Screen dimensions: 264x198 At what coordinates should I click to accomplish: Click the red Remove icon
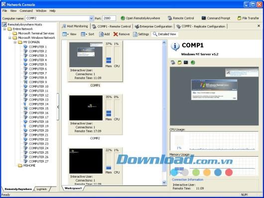click(x=116, y=34)
